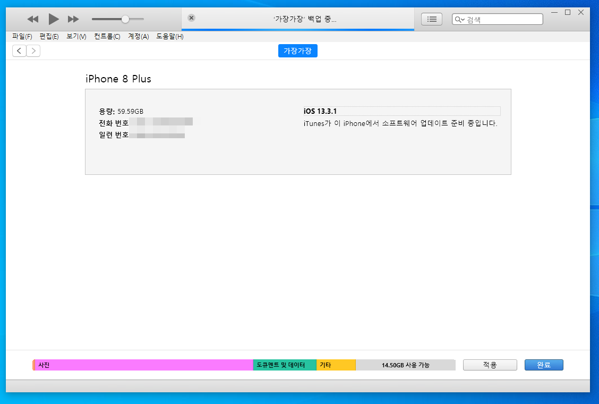Click the 도큐멘트 및 데이터 storage segment
The image size is (599, 404).
285,365
